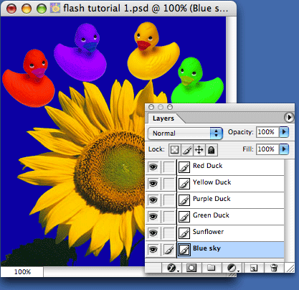Enable lock image pixels brush icon
This screenshot has width=299, height=290.
point(187,150)
